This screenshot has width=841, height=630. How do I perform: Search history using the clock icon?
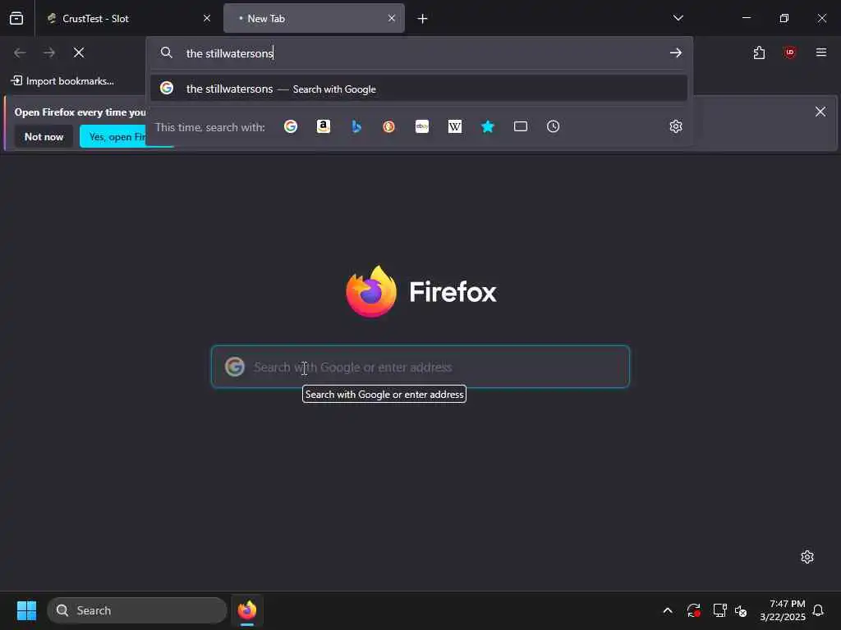click(553, 126)
